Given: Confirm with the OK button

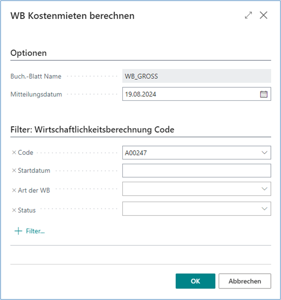Looking at the screenshot, I should tap(195, 281).
